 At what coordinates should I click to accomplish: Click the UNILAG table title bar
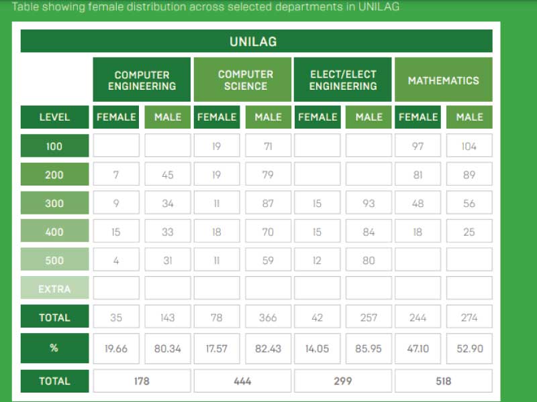pyautogui.click(x=256, y=41)
